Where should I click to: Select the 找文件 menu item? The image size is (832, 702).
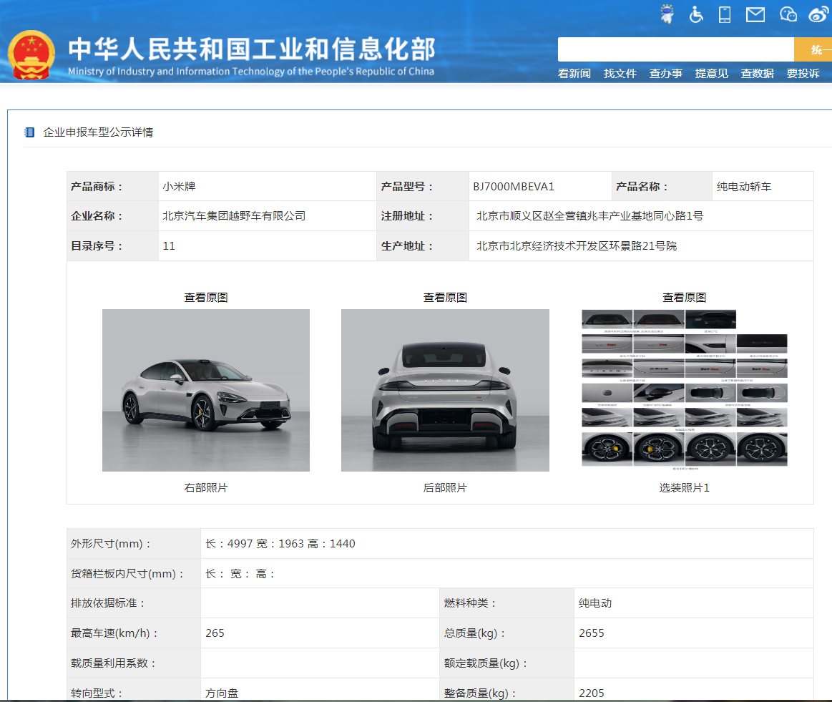620,74
